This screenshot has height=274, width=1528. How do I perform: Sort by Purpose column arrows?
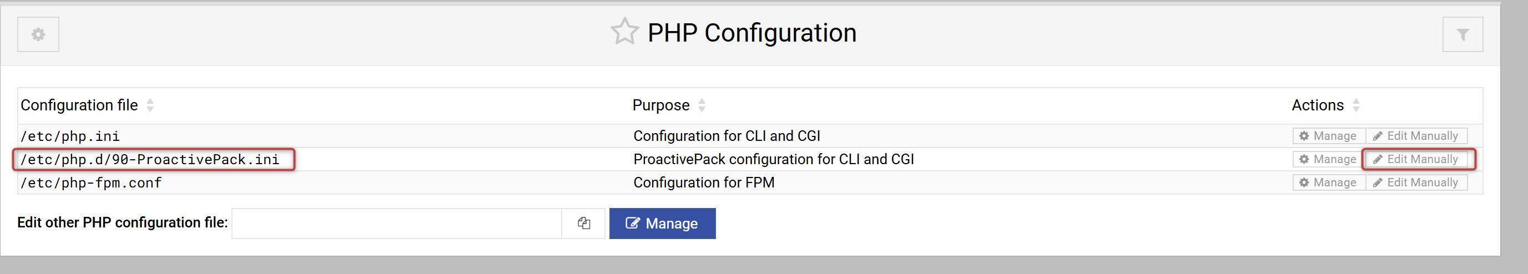coord(702,105)
